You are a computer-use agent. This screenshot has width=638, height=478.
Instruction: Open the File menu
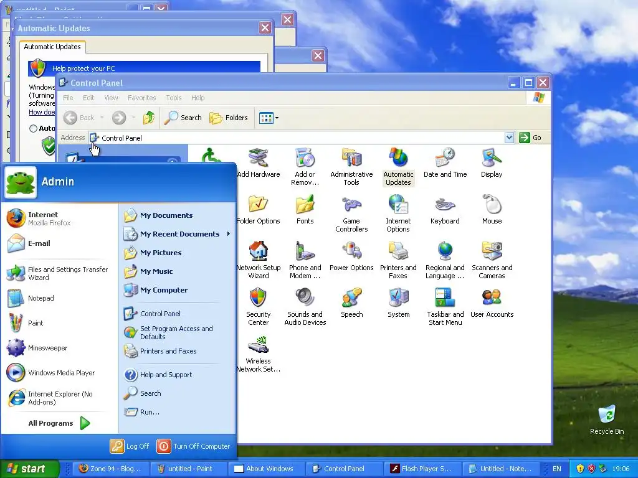click(x=68, y=98)
